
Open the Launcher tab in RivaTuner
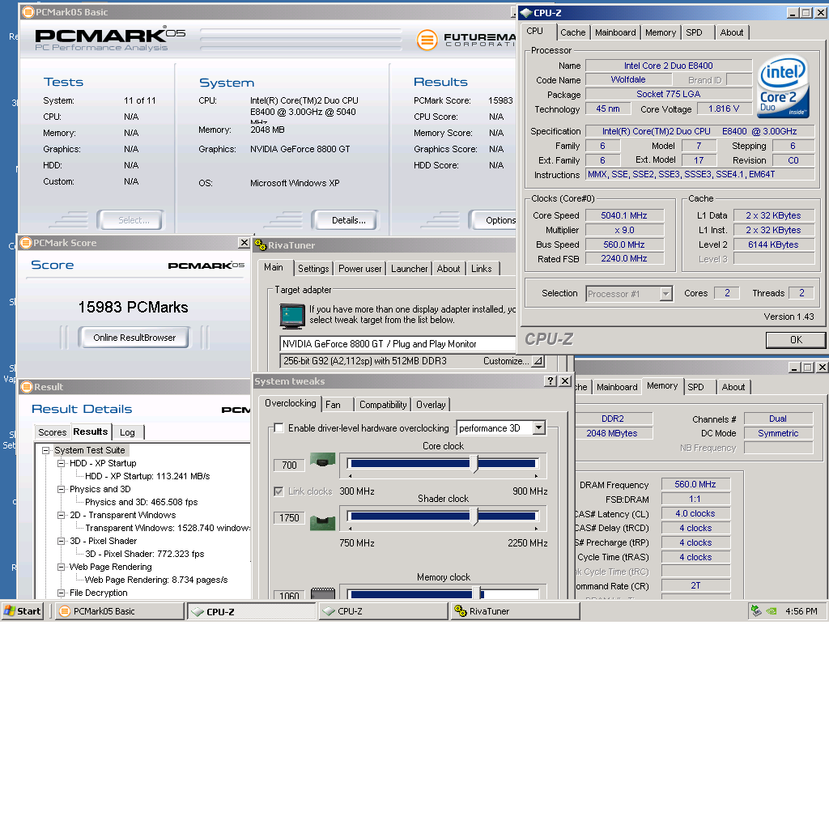(x=409, y=269)
